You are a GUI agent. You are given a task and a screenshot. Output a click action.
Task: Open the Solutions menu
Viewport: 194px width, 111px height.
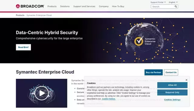(65, 6)
